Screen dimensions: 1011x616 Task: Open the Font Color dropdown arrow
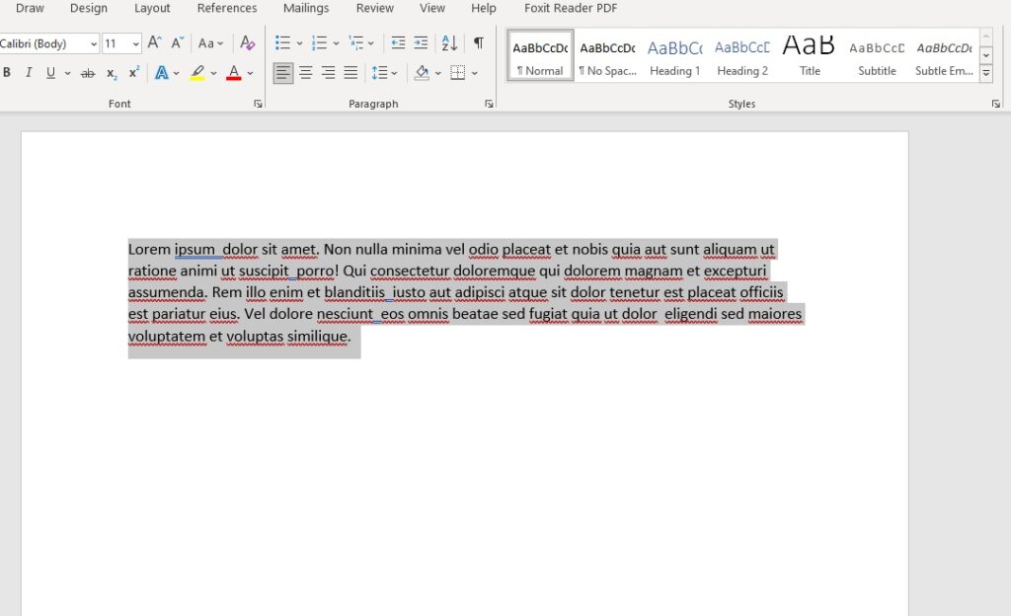click(x=250, y=73)
